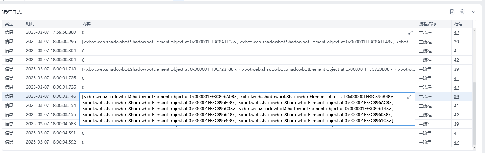486x153 pixels.
Task: Collapse the 运行日志 panel chevron
Action: 474,12
